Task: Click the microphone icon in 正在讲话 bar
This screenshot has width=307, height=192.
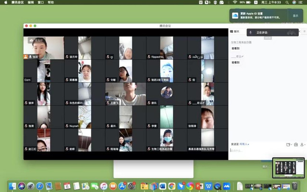Action: click(x=250, y=33)
